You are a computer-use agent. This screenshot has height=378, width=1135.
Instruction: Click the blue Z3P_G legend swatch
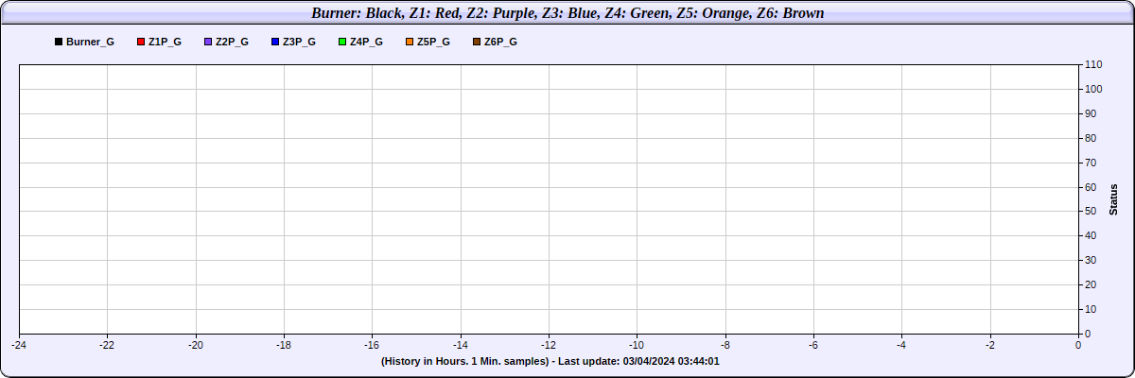(x=275, y=43)
